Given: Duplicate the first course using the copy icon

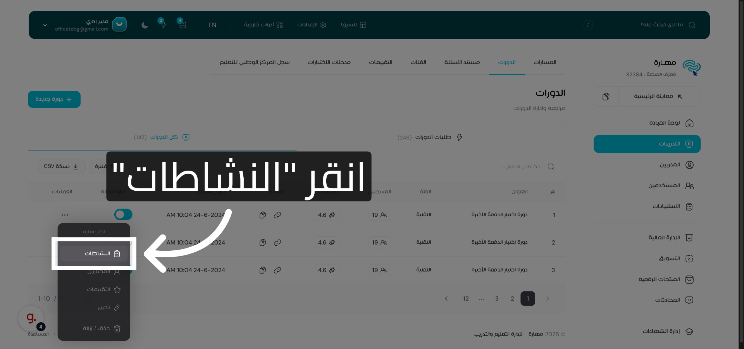Looking at the screenshot, I should pyautogui.click(x=263, y=215).
